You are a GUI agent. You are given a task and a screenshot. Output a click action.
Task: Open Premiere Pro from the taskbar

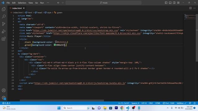point(116,108)
